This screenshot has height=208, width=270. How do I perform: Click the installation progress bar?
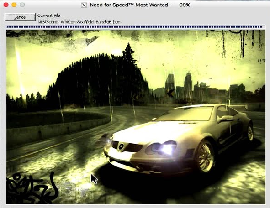coord(136,26)
